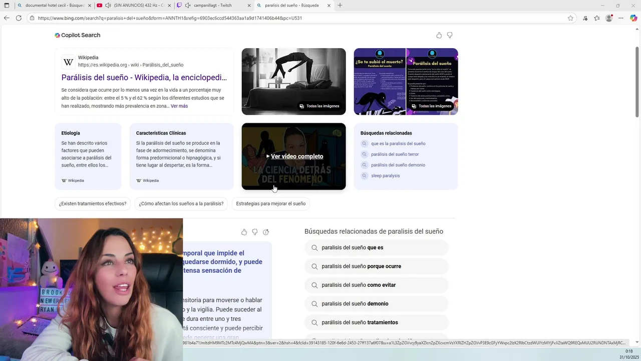Open the Favorites list icon
This screenshot has width=641, height=361.
click(597, 18)
